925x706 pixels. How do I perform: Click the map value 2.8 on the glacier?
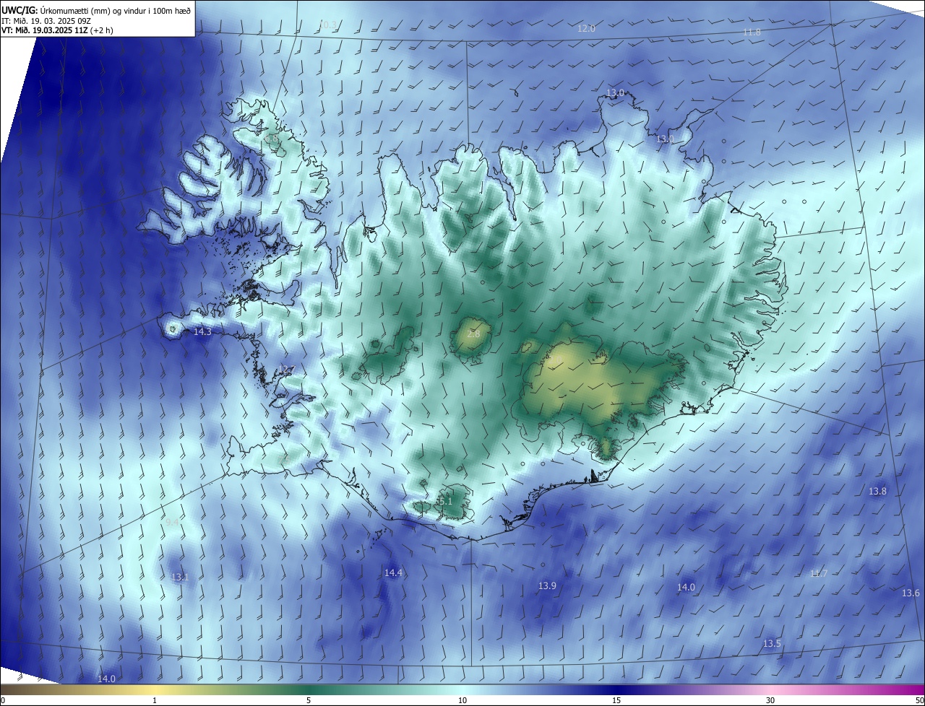tap(473, 334)
